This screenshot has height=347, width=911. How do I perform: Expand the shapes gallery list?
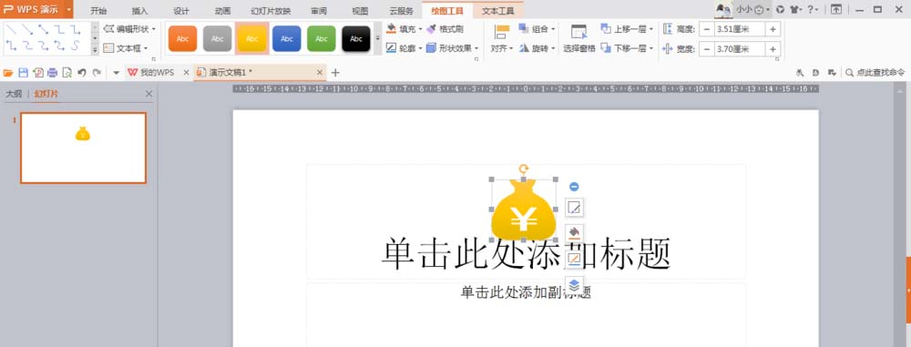[x=96, y=51]
